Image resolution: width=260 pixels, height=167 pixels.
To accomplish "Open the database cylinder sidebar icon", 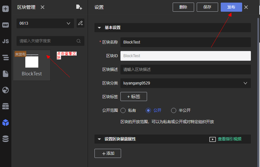I will [6, 139].
